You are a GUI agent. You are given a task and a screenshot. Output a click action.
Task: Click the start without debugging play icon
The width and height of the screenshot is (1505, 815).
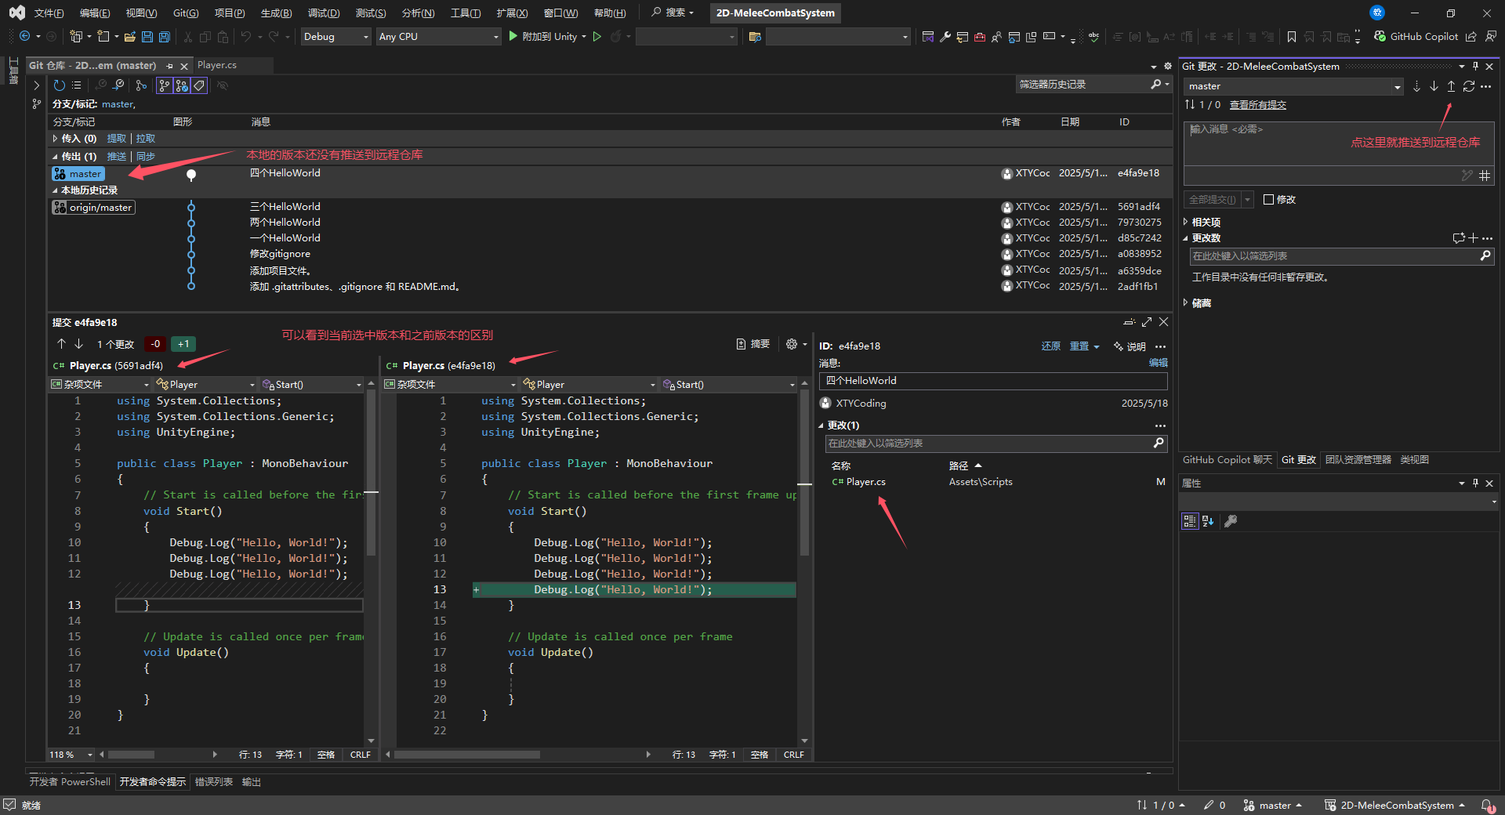coord(597,37)
